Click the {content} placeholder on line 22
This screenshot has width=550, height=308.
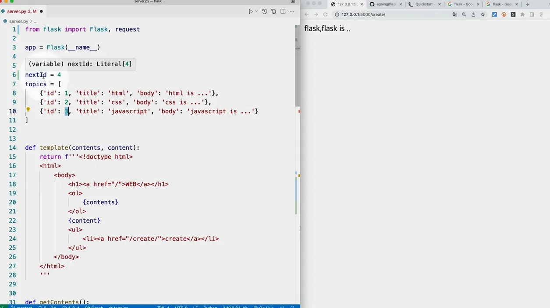tap(84, 220)
